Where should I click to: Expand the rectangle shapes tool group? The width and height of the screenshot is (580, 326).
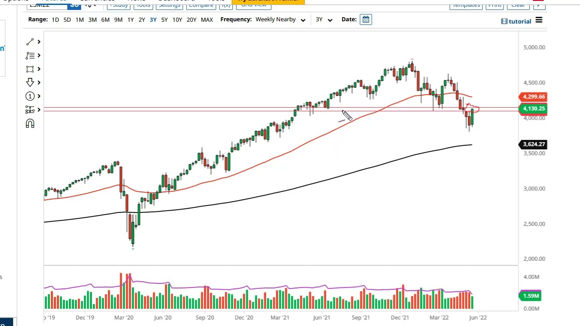[39, 69]
